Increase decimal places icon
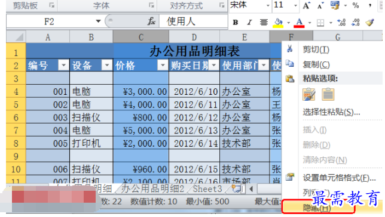The height and width of the screenshot is (217, 385). click(x=341, y=22)
